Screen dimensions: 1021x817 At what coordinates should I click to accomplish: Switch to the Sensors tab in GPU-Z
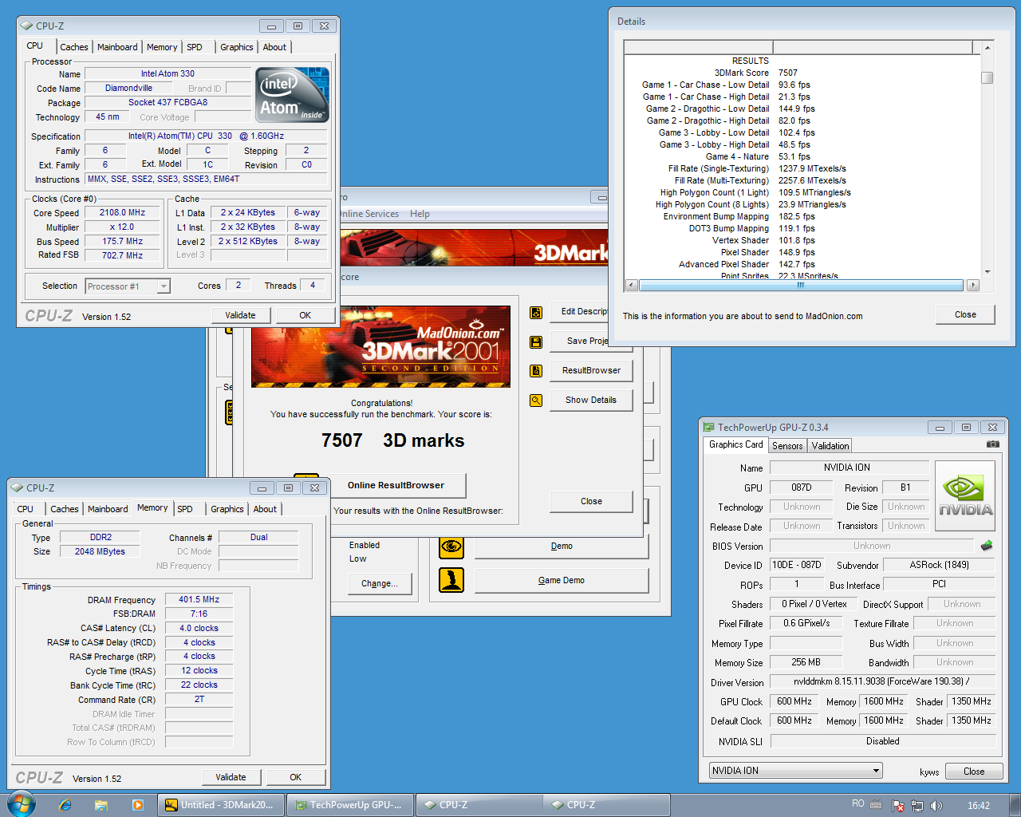[x=787, y=446]
